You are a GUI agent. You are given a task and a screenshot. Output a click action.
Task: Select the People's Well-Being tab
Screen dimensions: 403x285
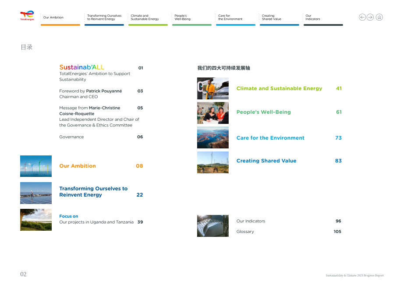click(192, 19)
